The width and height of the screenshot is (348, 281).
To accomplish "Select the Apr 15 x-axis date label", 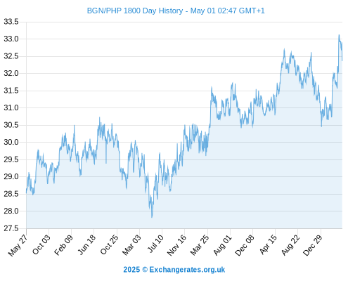I will coord(268,244).
